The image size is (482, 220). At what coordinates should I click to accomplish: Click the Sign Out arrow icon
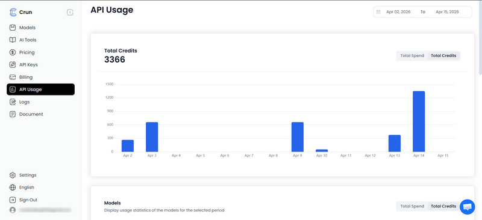13,200
